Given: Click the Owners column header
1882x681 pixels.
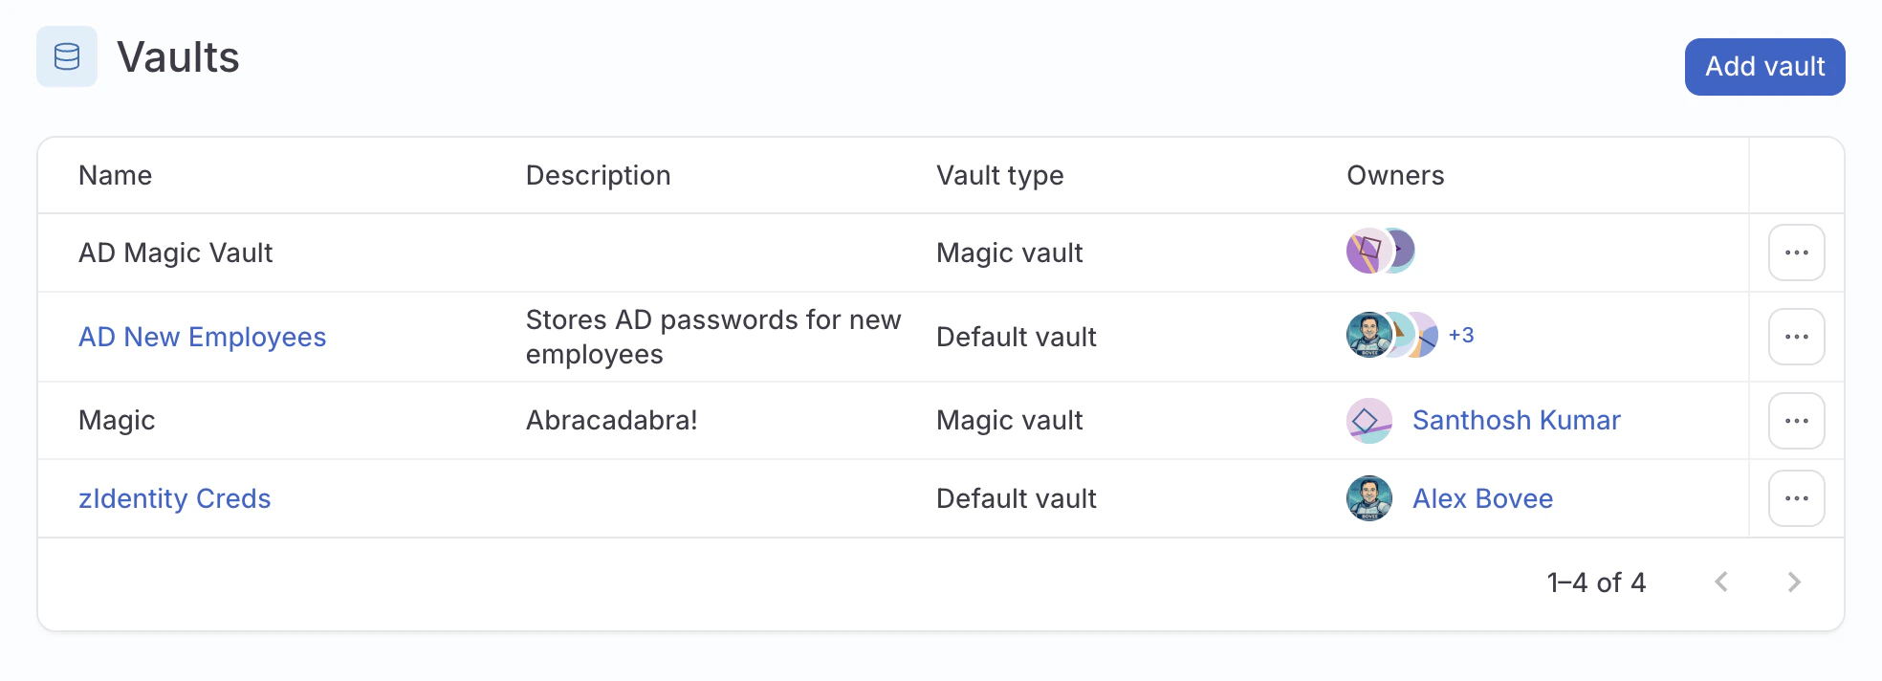Looking at the screenshot, I should 1395,175.
